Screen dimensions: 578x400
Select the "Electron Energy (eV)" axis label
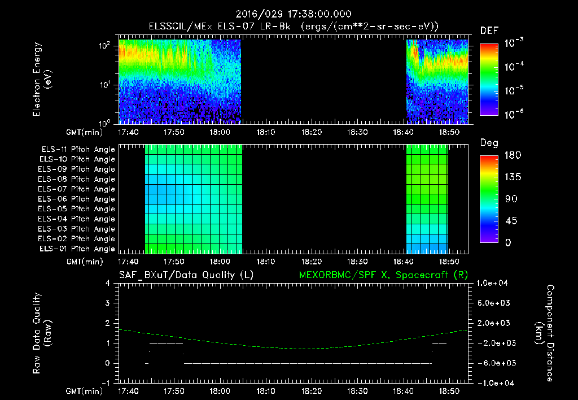42,79
